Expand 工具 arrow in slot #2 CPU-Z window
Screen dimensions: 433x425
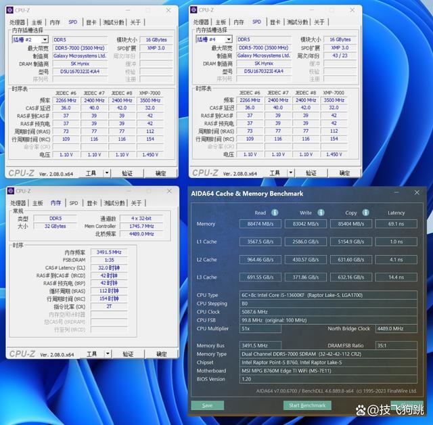[x=107, y=173]
